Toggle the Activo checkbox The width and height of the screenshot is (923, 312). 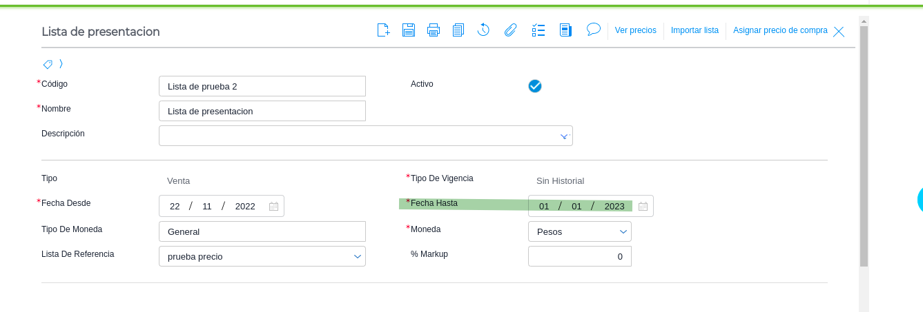(535, 86)
